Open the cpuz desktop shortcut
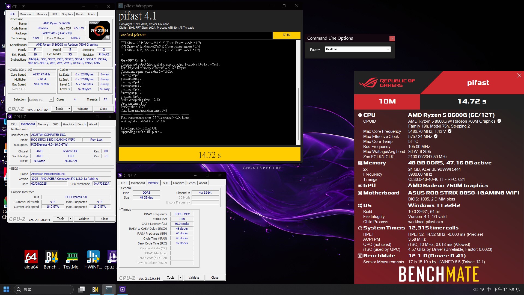524x295 pixels. pos(111,259)
